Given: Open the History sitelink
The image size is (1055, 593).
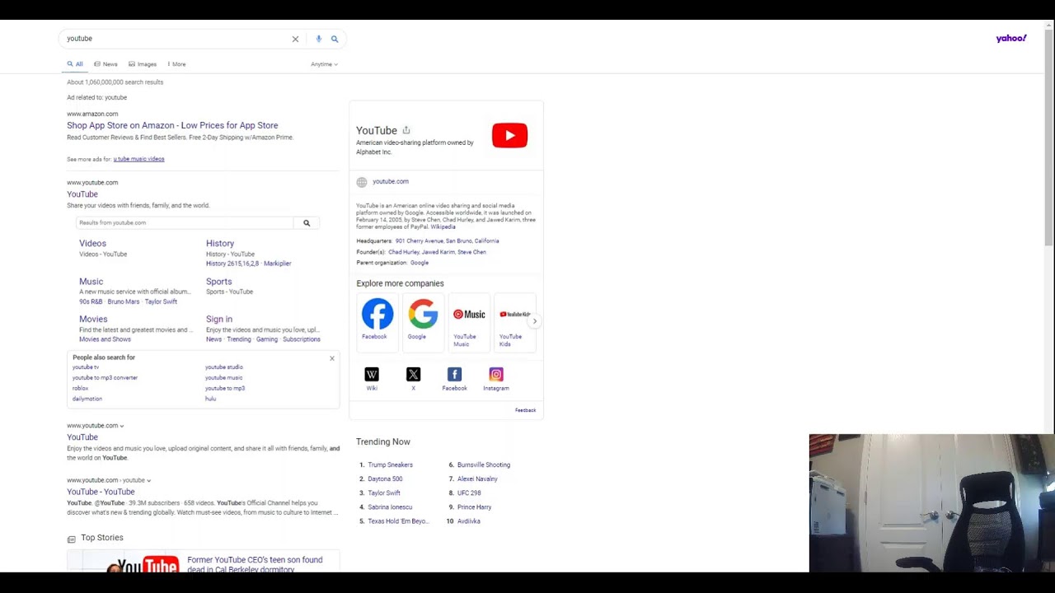Looking at the screenshot, I should pos(220,244).
